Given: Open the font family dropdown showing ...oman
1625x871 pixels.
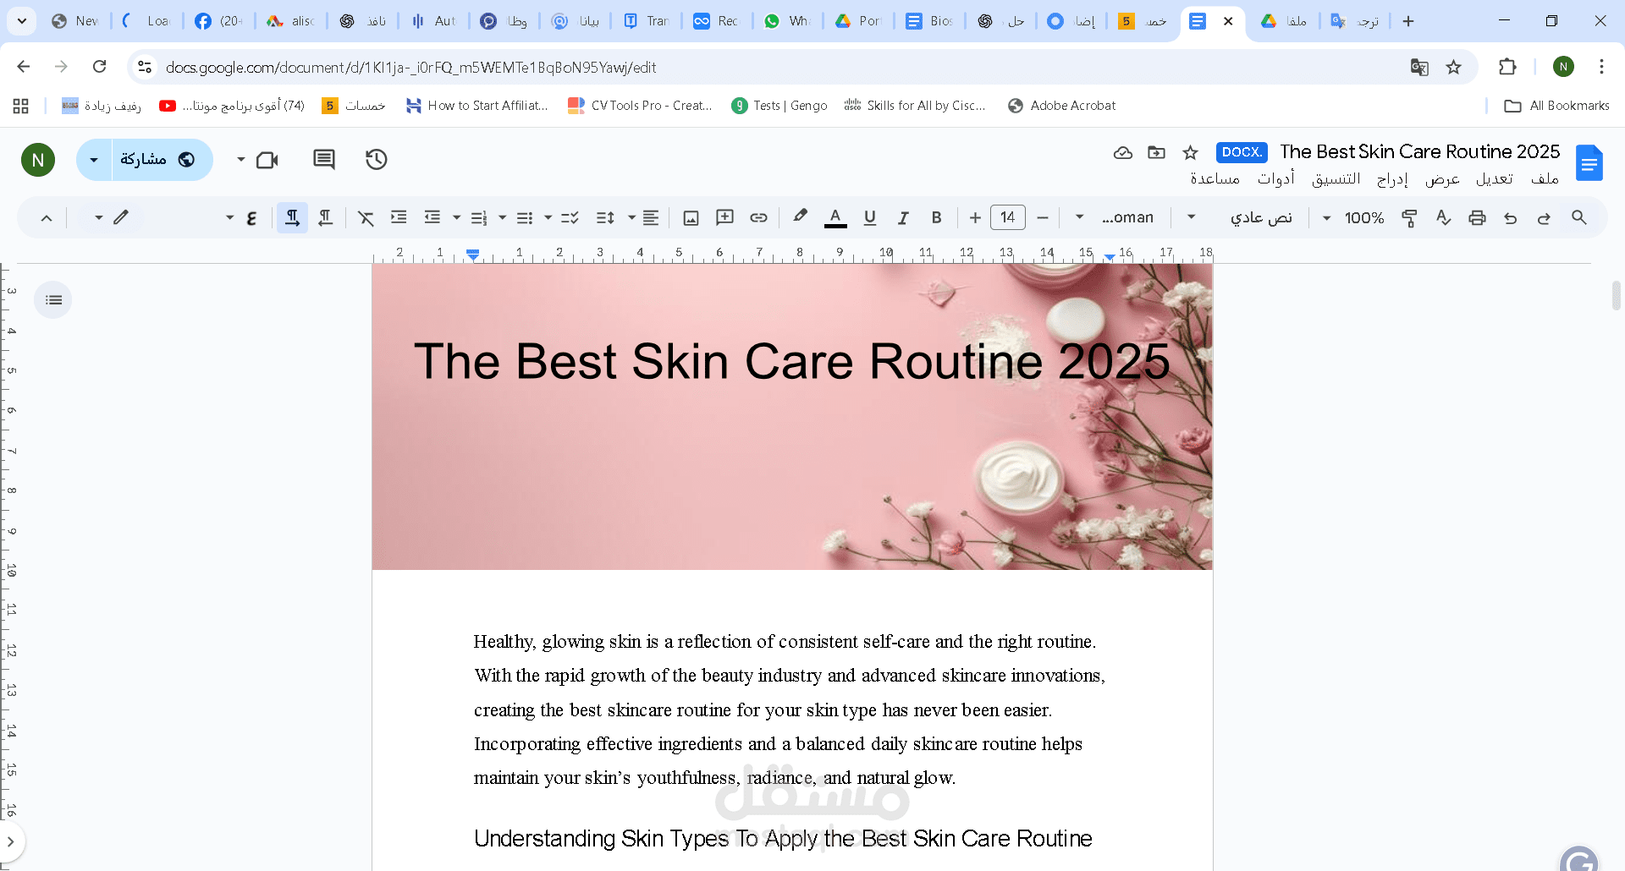Looking at the screenshot, I should coord(1115,217).
